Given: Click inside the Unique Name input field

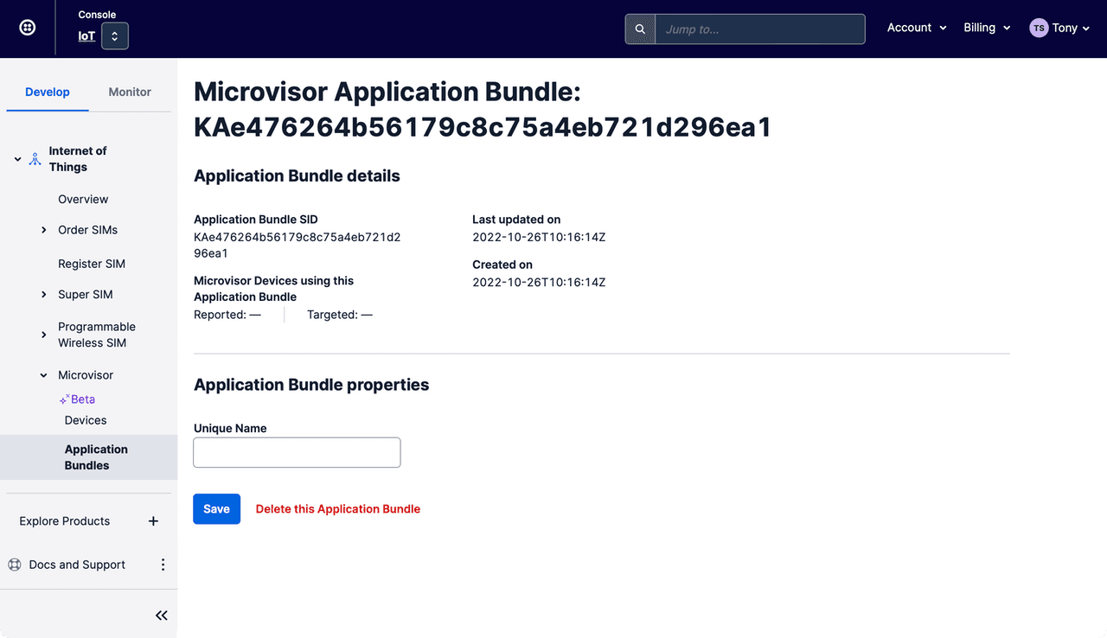Looking at the screenshot, I should (297, 452).
